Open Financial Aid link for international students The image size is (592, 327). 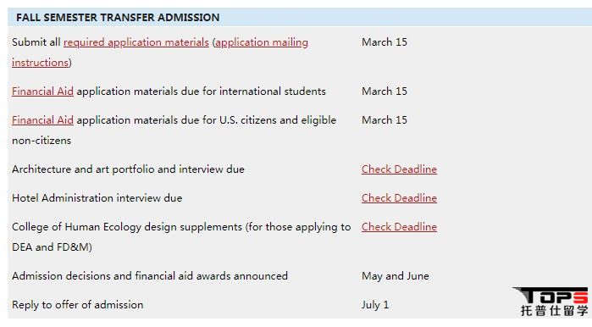(x=42, y=91)
